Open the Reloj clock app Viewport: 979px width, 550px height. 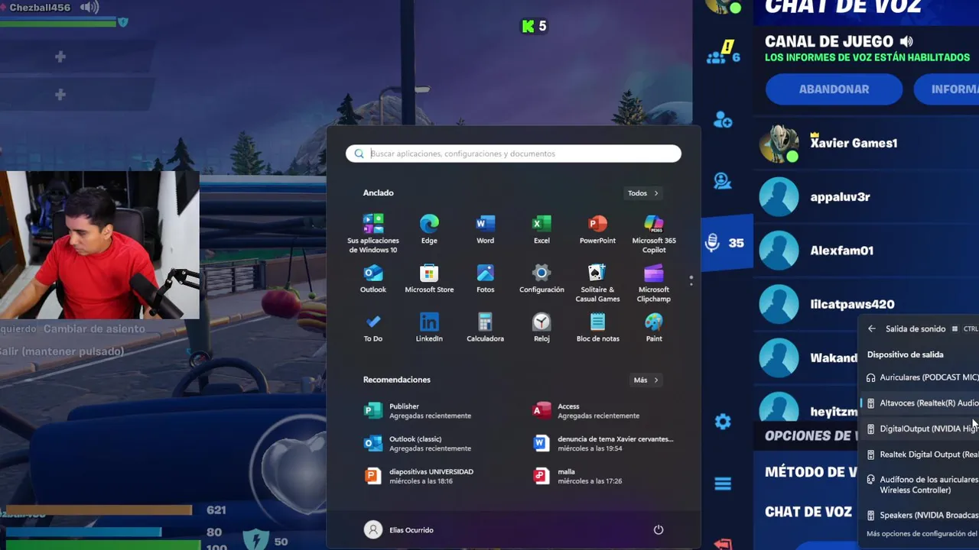pyautogui.click(x=542, y=328)
